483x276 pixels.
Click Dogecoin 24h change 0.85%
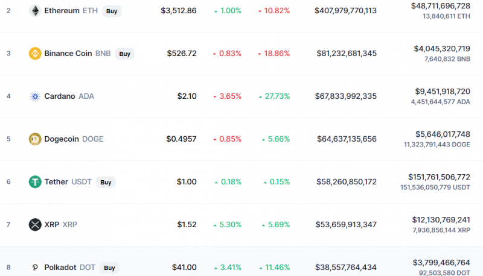pos(228,139)
